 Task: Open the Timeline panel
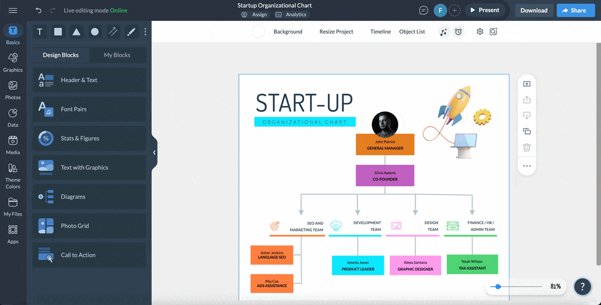[x=380, y=31]
